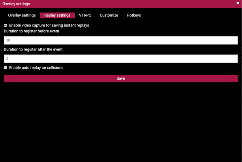242x162 pixels.
Task: Switch to the VTRPC tab
Action: (x=85, y=15)
